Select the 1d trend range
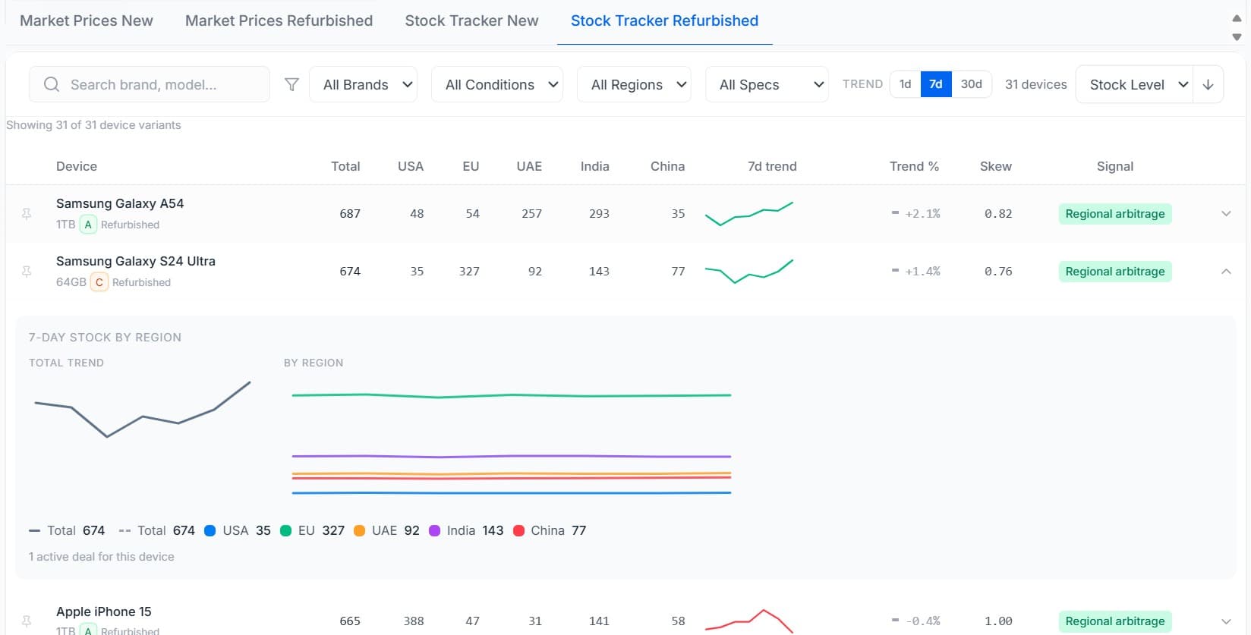This screenshot has height=635, width=1251. (905, 84)
